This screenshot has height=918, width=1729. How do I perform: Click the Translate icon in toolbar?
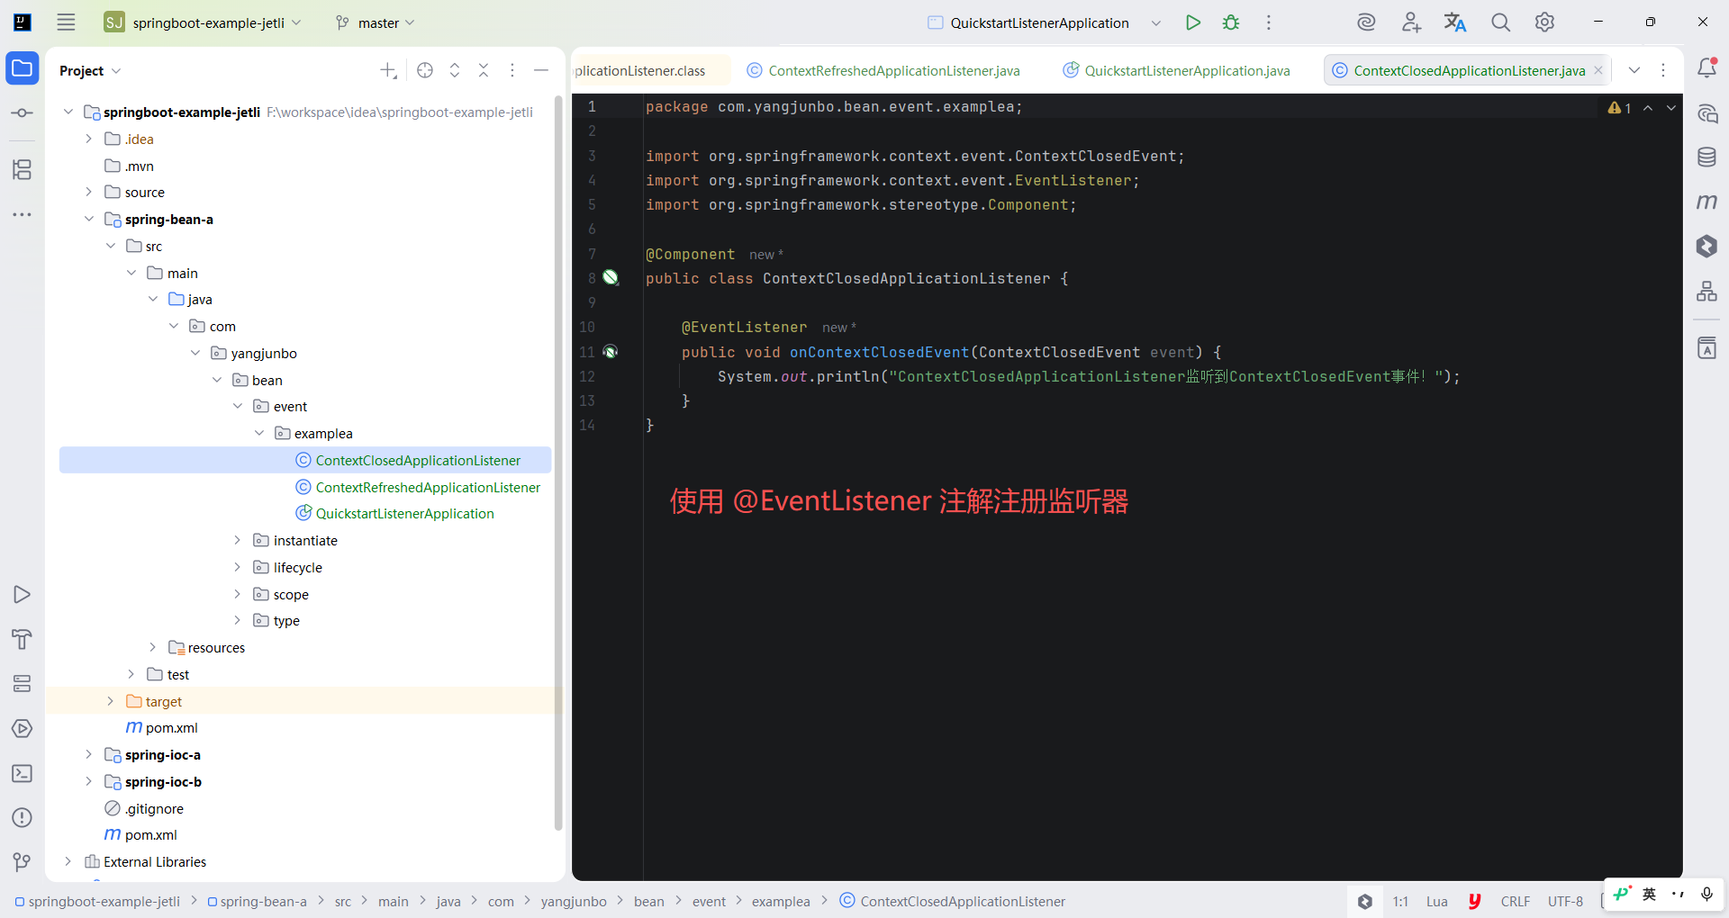(1455, 22)
